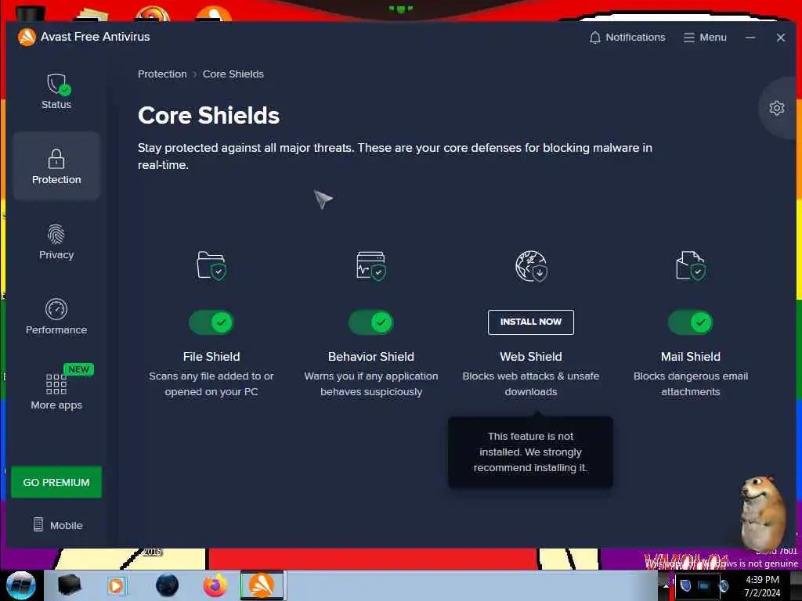Open Privacy fingerprint section
Viewport: 802px width, 601px height.
(x=56, y=242)
